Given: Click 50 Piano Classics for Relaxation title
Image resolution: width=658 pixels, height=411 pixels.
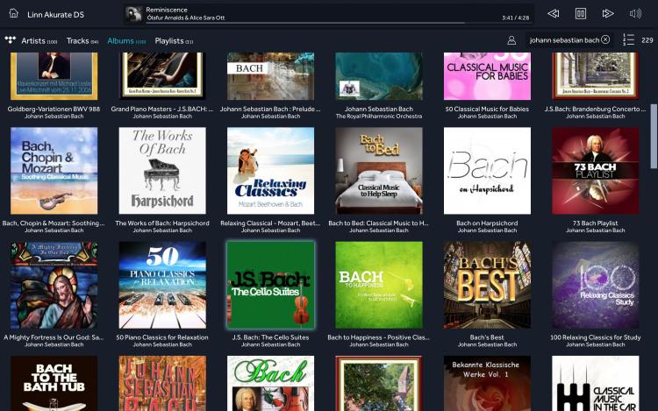Looking at the screenshot, I should pyautogui.click(x=162, y=337).
